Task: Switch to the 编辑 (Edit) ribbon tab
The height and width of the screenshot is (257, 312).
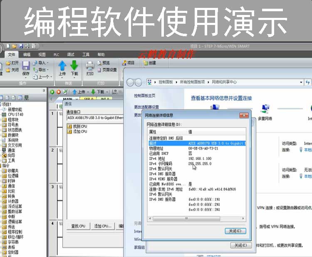Action: pyautogui.click(x=27, y=54)
